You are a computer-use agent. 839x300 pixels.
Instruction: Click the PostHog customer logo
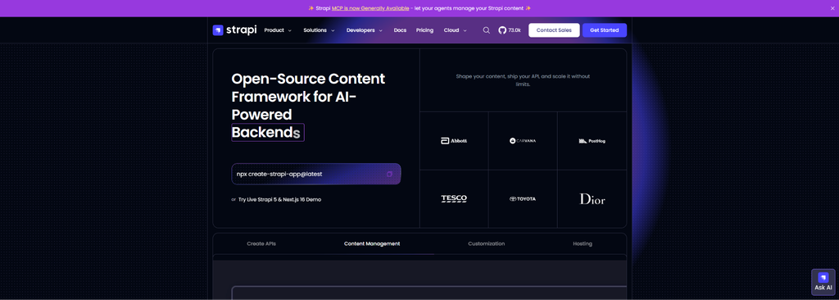[592, 141]
